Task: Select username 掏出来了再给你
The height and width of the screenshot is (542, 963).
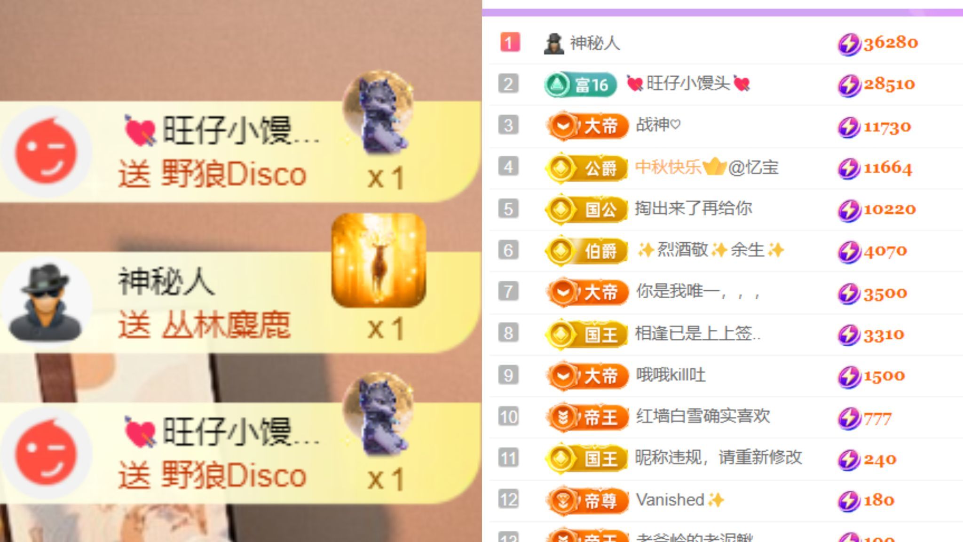Action: pos(694,208)
